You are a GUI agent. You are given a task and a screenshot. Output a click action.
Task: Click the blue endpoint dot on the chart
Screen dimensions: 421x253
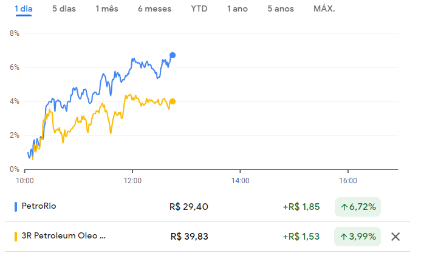point(173,55)
